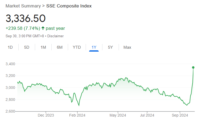Viewport: 204px width, 120px height.
Task: Click the Jul 2024 axis label
Action: pos(147,115)
